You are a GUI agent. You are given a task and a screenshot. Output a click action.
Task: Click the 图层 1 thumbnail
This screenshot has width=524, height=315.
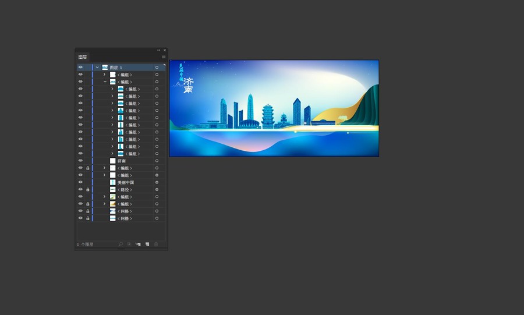point(105,68)
